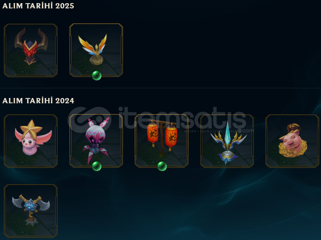Screen dimensions: 321x240
Task: Click the star on the pink creature's head
Action: tap(31, 128)
